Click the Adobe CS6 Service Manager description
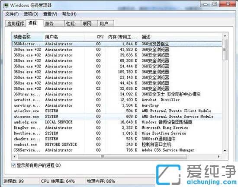 click(168, 150)
